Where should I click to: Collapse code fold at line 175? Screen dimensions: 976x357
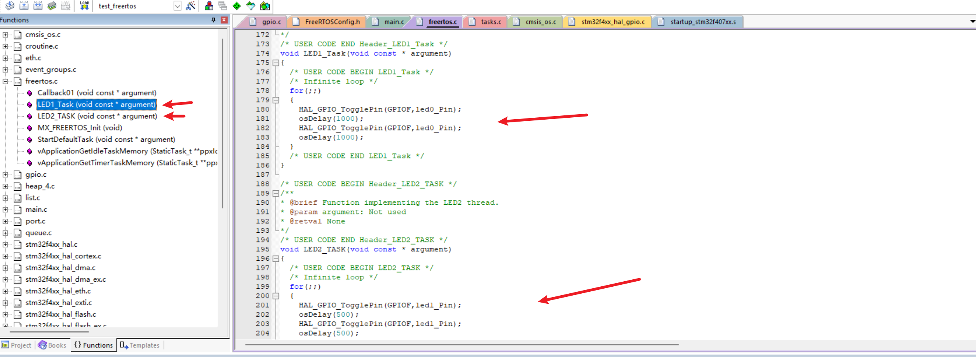(x=275, y=63)
